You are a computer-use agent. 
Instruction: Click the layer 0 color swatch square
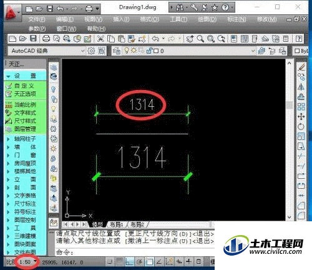156,51
